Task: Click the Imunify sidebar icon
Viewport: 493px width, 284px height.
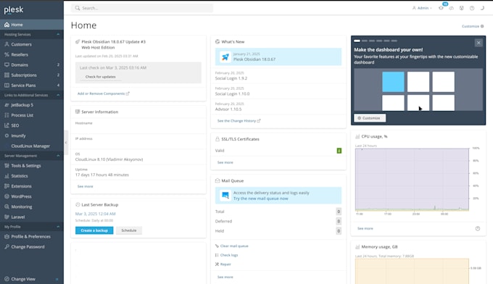Action: coord(7,135)
